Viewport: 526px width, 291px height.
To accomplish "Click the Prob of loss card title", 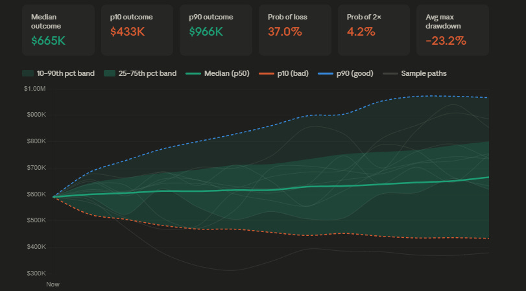I will coord(287,17).
